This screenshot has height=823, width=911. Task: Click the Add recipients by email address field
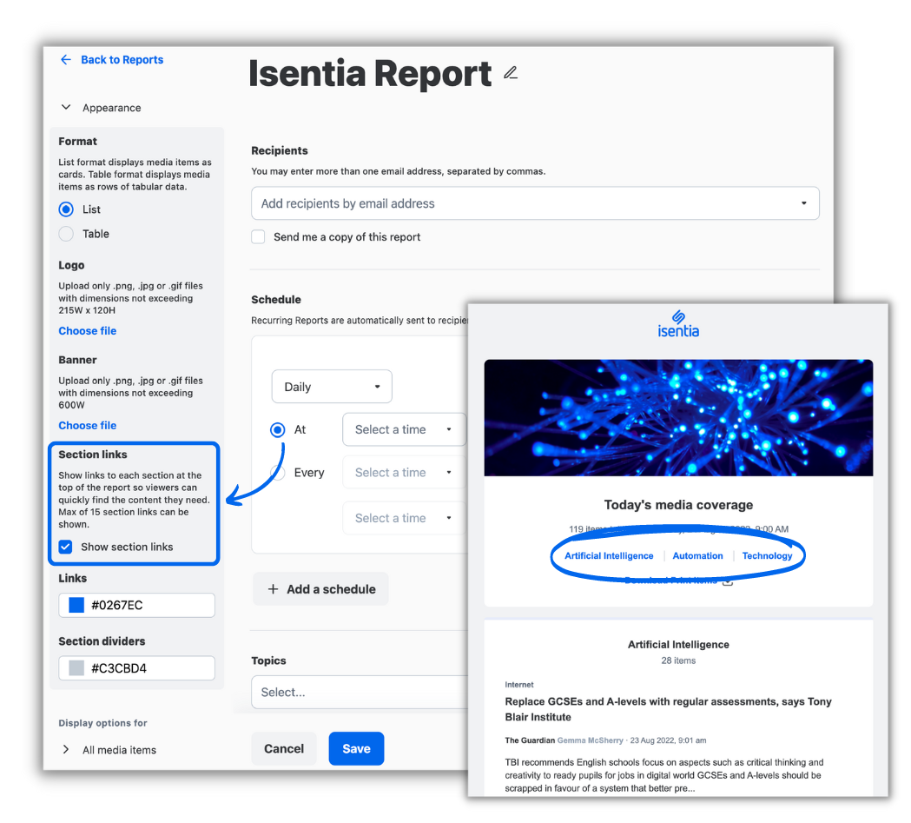pyautogui.click(x=535, y=203)
